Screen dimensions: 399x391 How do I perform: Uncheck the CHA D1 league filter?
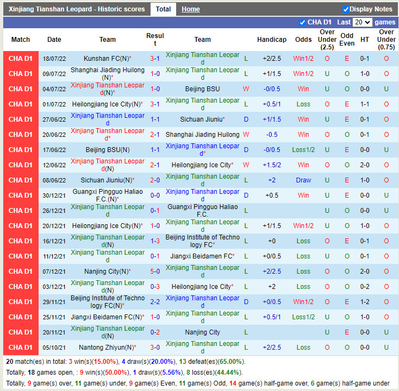tap(303, 22)
